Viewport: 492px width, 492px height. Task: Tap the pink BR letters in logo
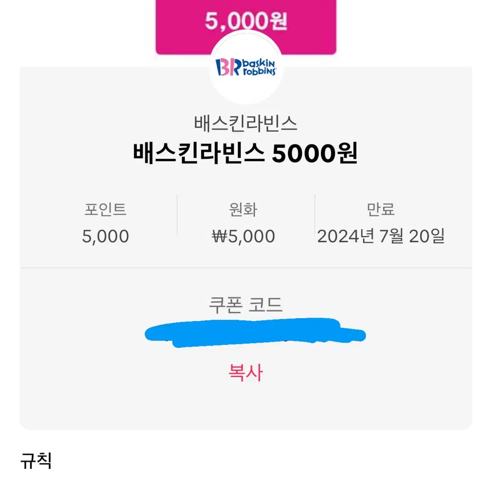[228, 67]
